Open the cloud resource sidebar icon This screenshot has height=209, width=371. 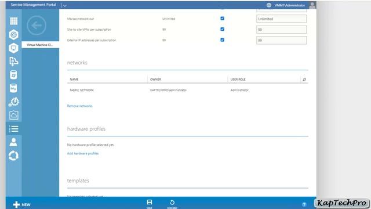[x=14, y=115]
